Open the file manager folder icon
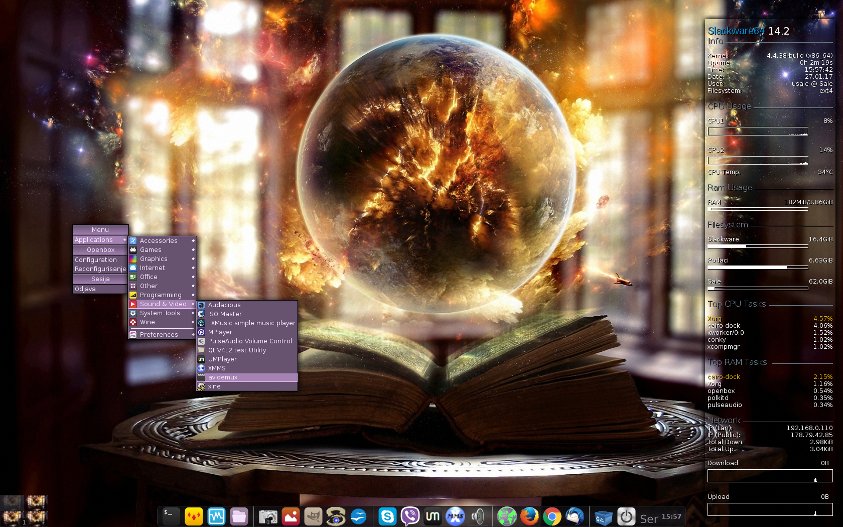The width and height of the screenshot is (843, 527). click(239, 516)
